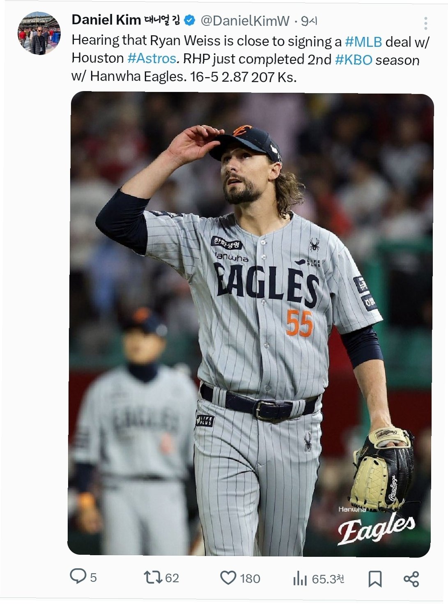Click the blue verified badge

click(x=189, y=20)
